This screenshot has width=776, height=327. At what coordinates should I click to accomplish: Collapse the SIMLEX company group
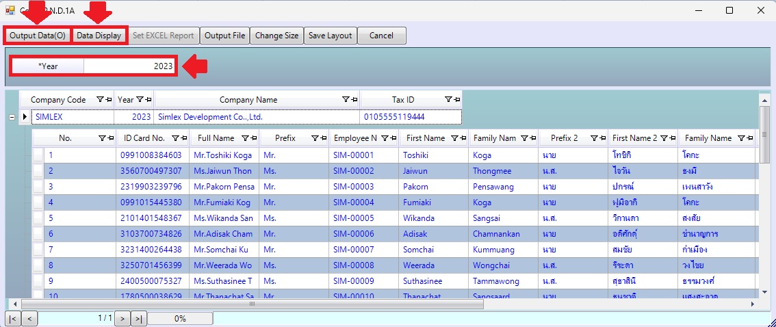pos(12,117)
